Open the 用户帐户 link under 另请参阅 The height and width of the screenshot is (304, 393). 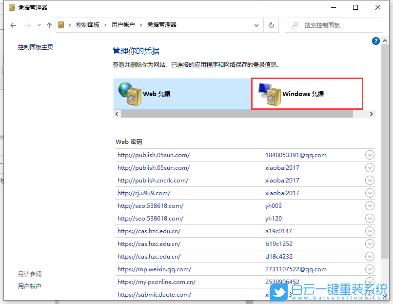(x=30, y=286)
